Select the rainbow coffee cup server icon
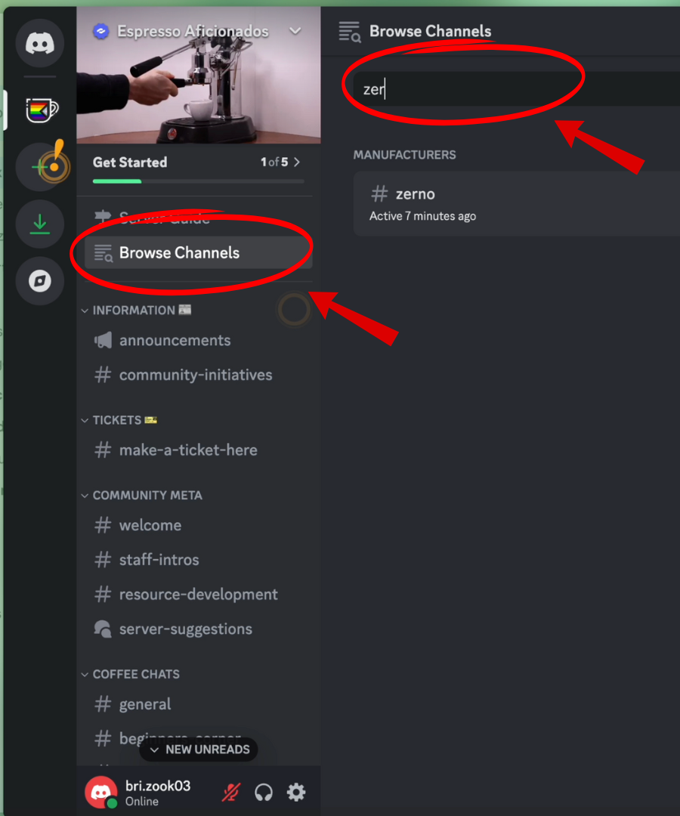Viewport: 680px width, 816px height. pos(42,110)
